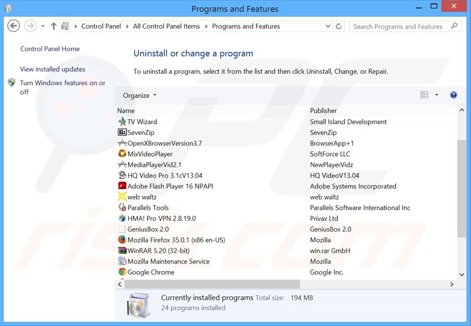This screenshot has height=326, width=471.
Task: Click the vertical scrollbar thumb
Action: tap(461, 188)
